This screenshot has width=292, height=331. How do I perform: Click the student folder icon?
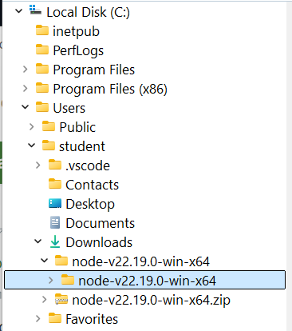coord(49,146)
